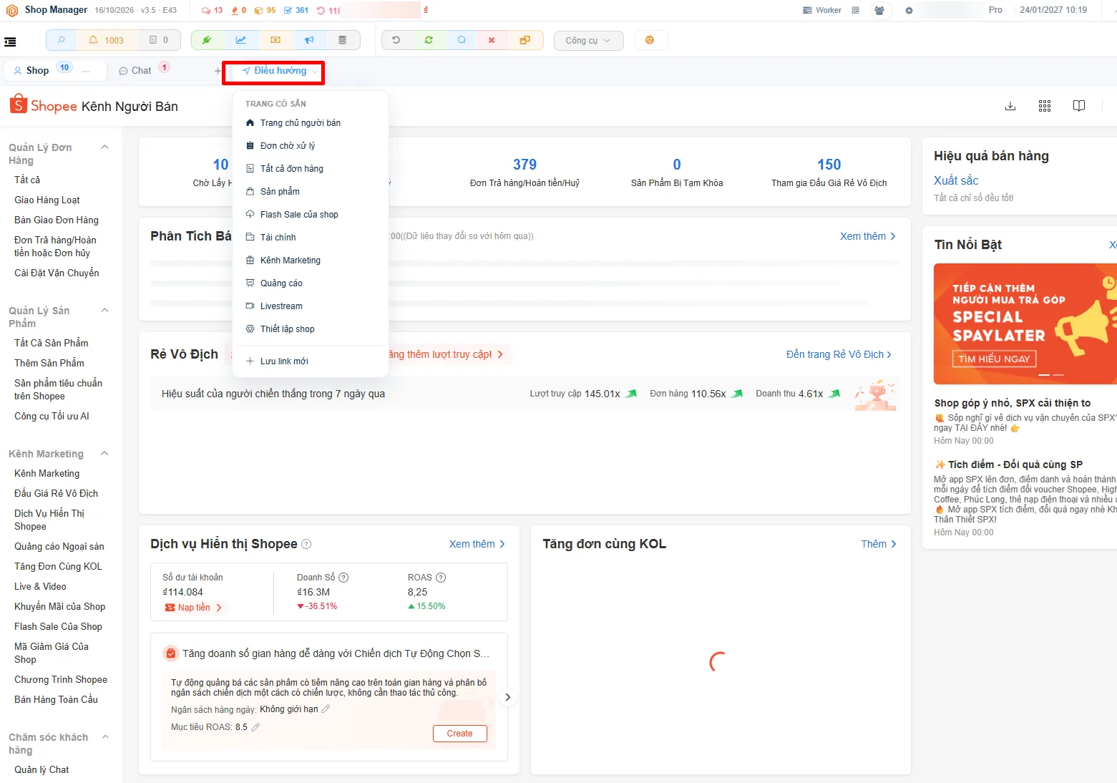Collapse the Kênh Marketing sidebar section
Viewport: 1117px width, 783px height.
pos(105,454)
